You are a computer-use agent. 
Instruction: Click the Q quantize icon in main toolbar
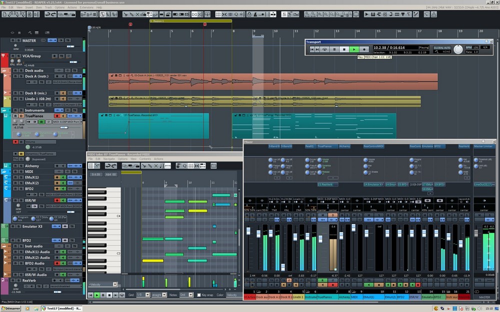(236, 14)
